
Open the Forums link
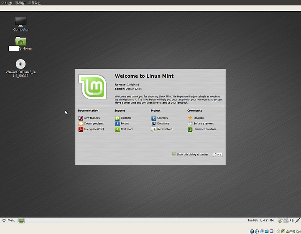(x=125, y=124)
